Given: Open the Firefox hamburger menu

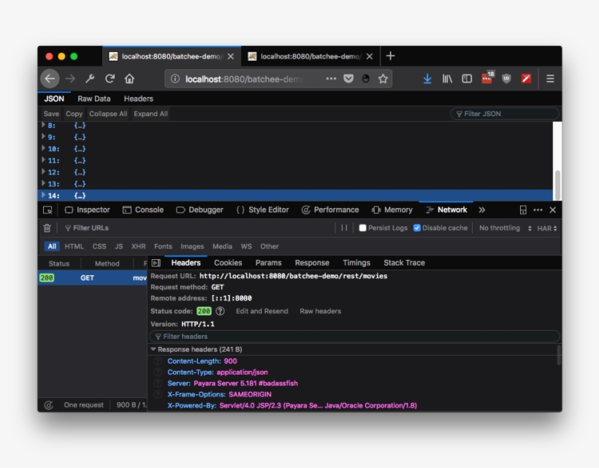Looking at the screenshot, I should (549, 78).
